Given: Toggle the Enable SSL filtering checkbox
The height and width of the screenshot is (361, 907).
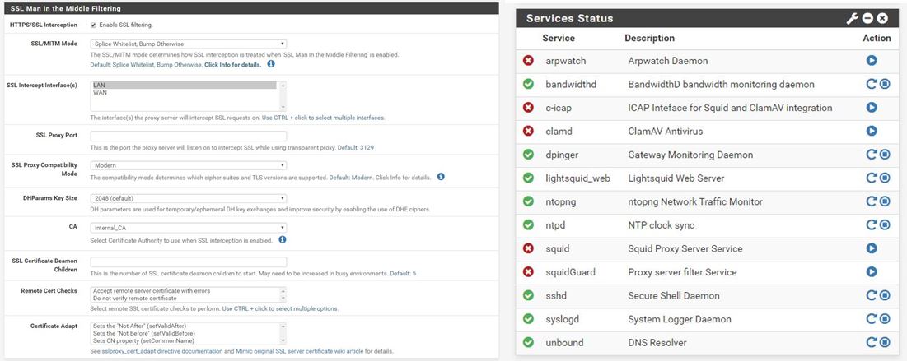Looking at the screenshot, I should tap(93, 25).
